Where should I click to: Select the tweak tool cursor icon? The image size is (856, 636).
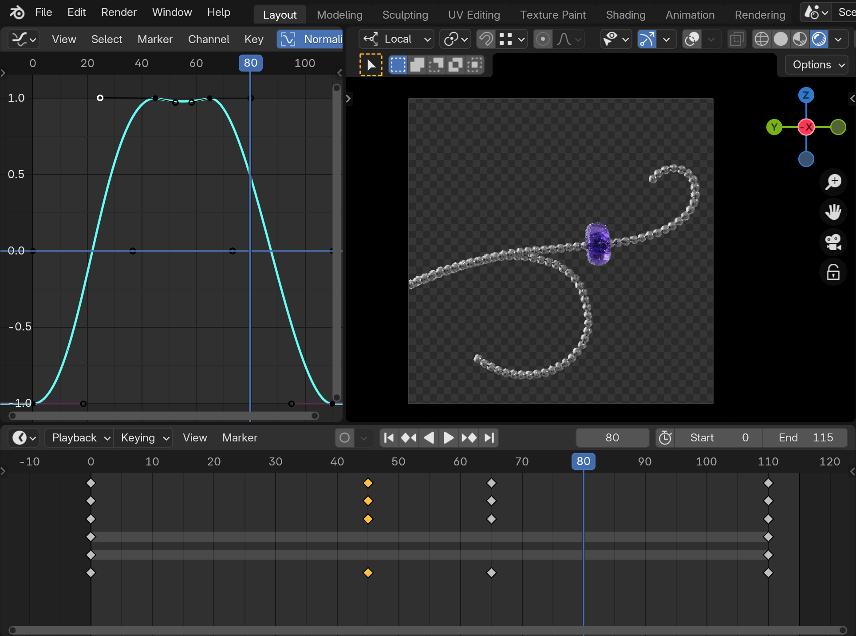tap(371, 65)
